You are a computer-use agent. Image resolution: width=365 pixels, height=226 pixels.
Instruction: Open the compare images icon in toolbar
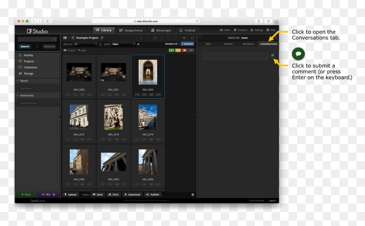(x=184, y=38)
